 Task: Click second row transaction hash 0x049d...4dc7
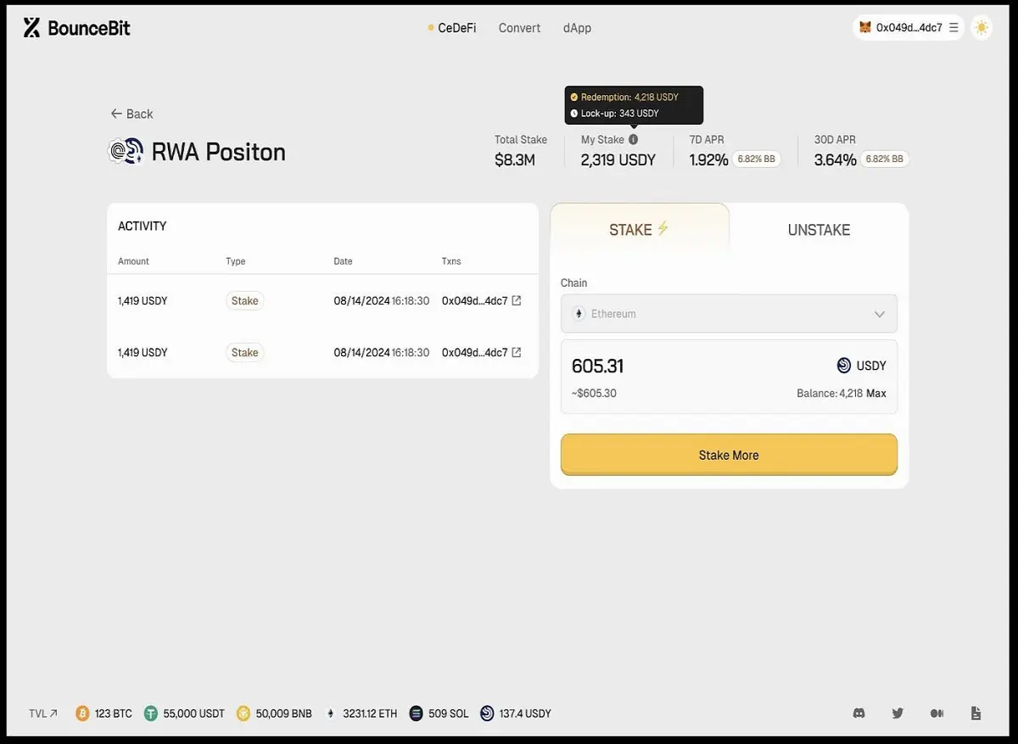click(474, 352)
